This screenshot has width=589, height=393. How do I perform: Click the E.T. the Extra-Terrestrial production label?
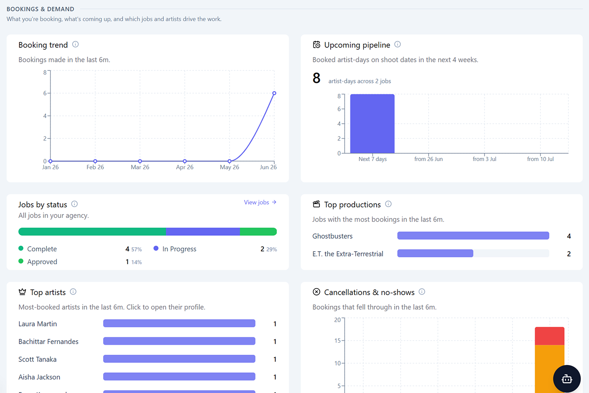348,254
